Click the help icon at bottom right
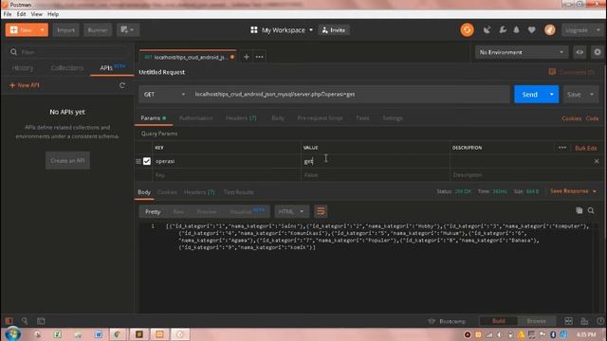Image resolution: width=607 pixels, height=341 pixels. [x=600, y=321]
